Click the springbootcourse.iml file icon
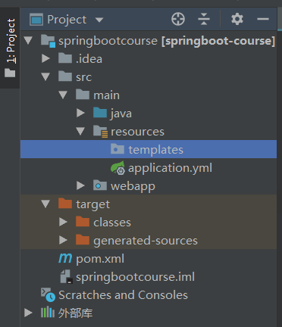This screenshot has height=327, width=282. pos(67,277)
